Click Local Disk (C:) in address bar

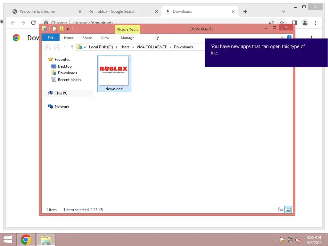[x=101, y=47]
